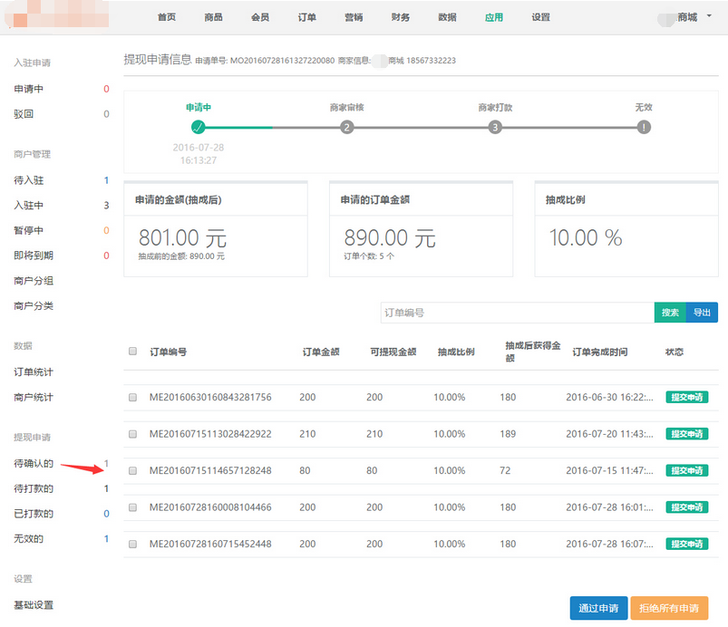728x627 pixels.
Task: Tick checkbox for order ME2016072816071545​2448
Action: [133, 545]
